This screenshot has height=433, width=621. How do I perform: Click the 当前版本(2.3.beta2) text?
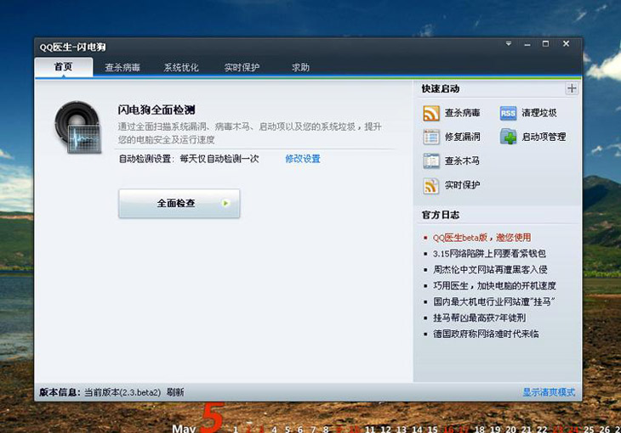coord(122,392)
